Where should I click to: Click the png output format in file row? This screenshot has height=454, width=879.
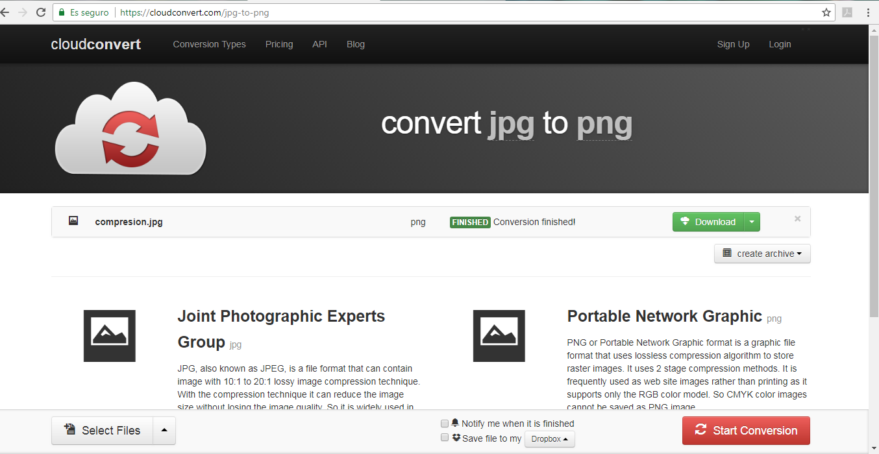click(x=418, y=222)
